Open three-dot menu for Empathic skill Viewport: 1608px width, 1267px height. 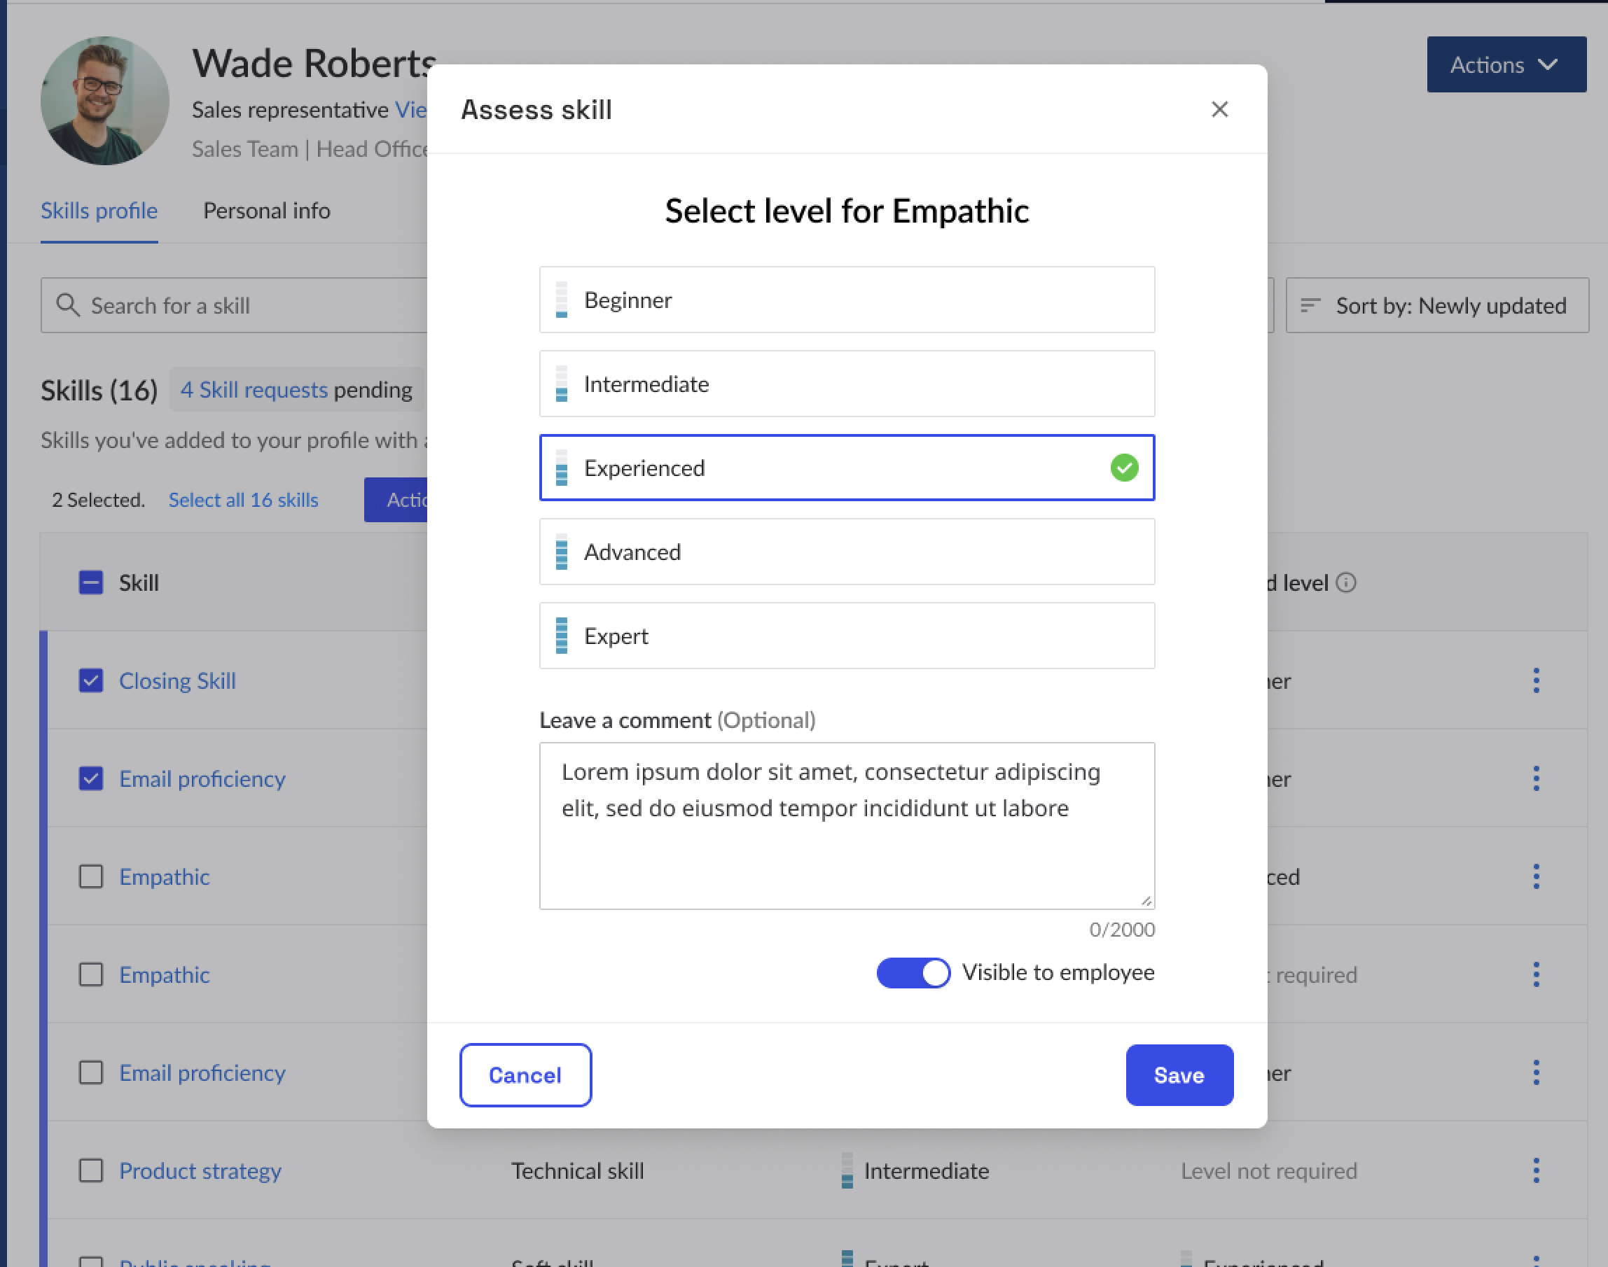pyautogui.click(x=1539, y=877)
